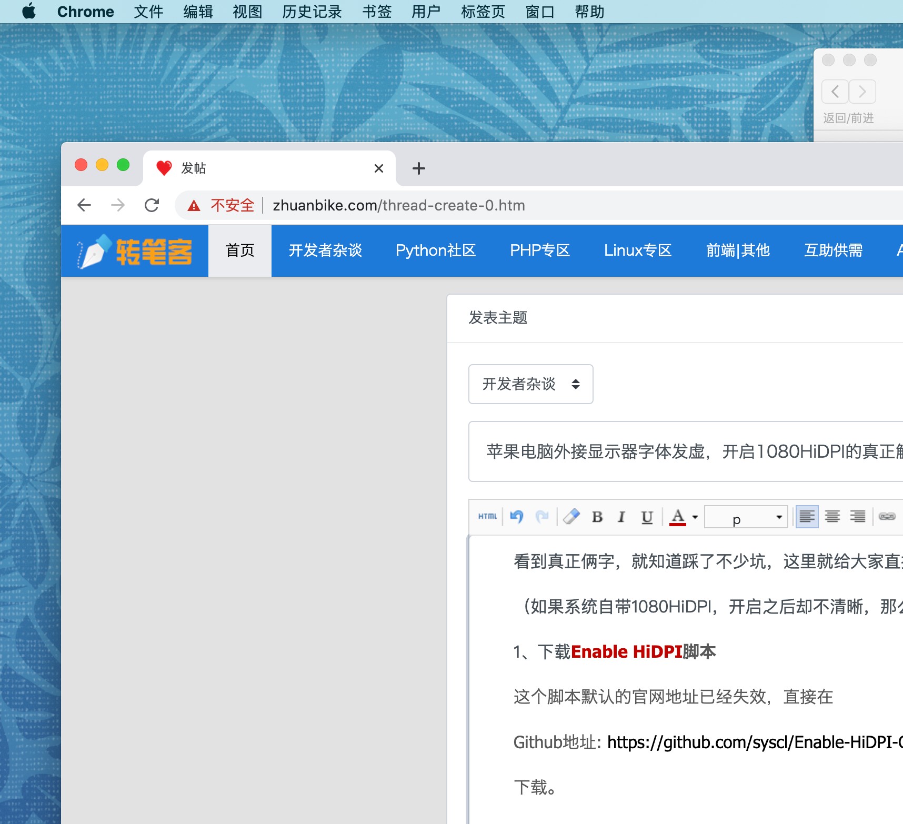Click the eraser clear-formatting icon
Viewport: 903px width, 824px height.
pyautogui.click(x=571, y=517)
